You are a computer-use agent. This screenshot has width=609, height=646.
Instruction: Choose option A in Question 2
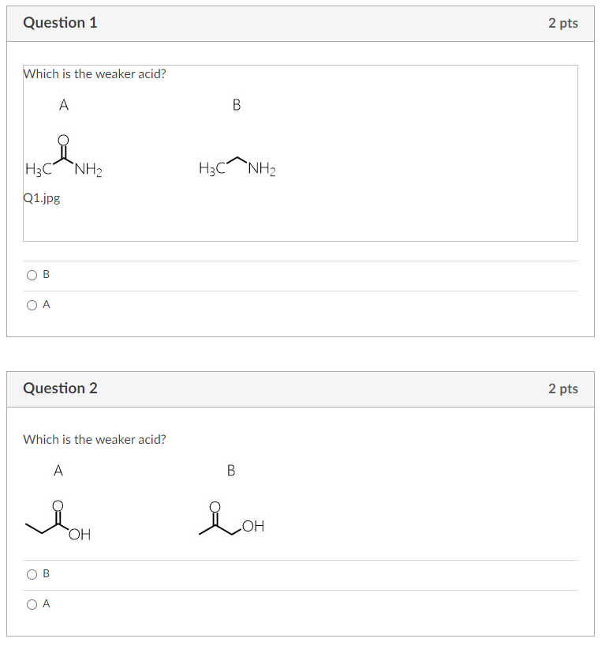point(32,604)
